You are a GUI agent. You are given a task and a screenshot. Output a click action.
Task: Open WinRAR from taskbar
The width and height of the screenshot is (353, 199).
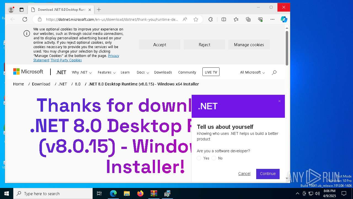(154, 193)
